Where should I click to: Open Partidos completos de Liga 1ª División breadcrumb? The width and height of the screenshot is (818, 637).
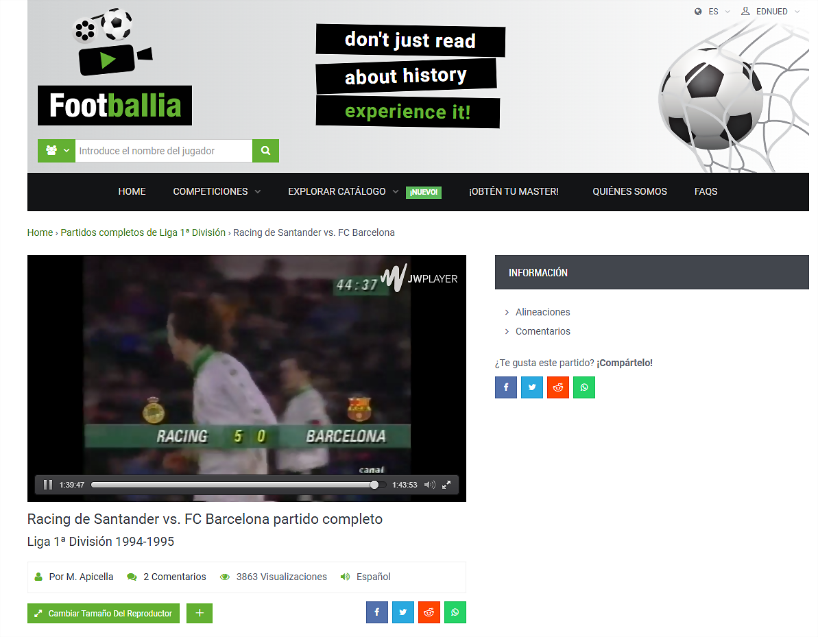click(x=143, y=232)
